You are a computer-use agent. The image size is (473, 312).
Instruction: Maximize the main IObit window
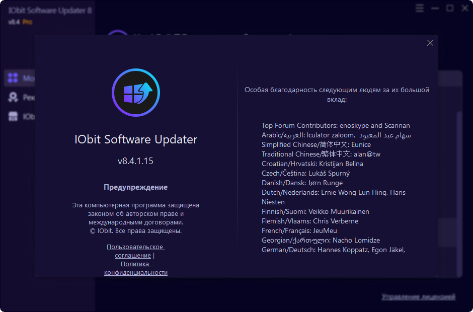tap(449, 9)
